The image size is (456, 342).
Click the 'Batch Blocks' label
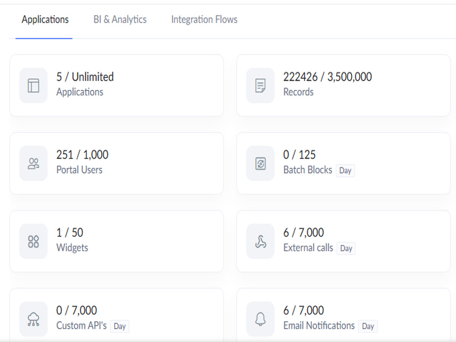tap(308, 170)
